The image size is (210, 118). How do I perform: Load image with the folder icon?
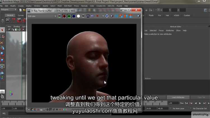coord(93,16)
